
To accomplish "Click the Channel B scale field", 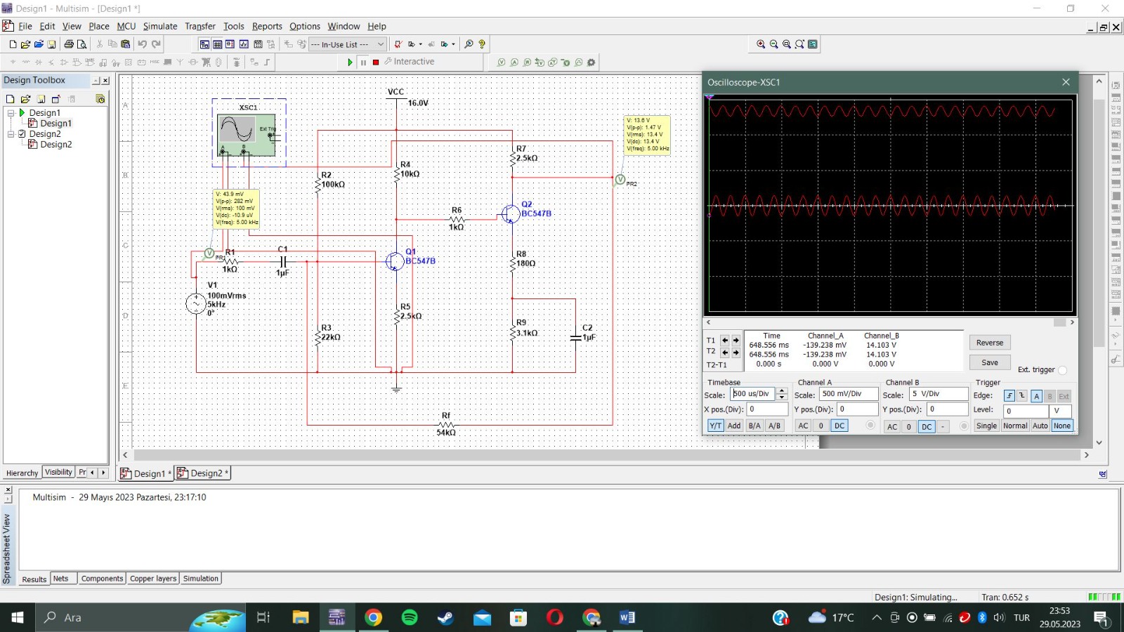I will (x=939, y=394).
